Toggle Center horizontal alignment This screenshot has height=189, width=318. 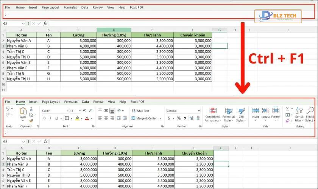click(x=106, y=118)
